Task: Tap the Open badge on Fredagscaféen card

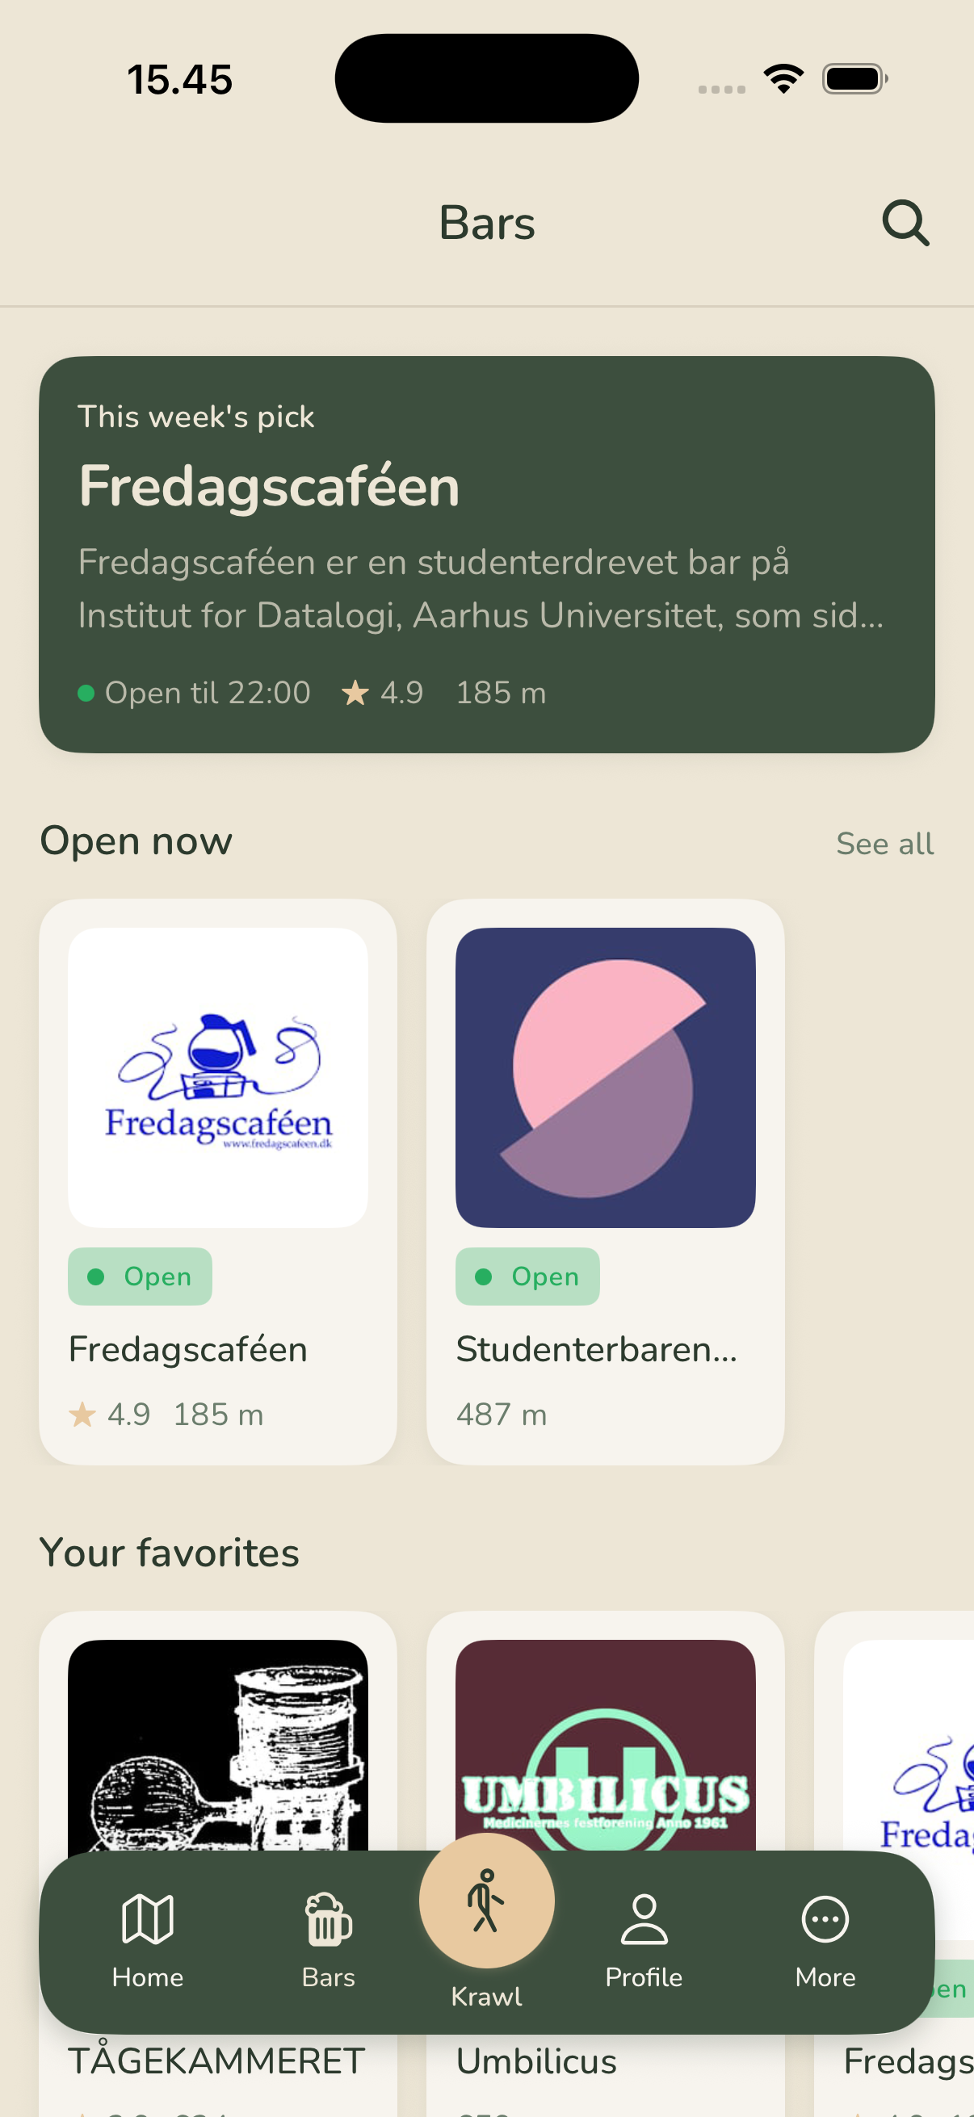Action: click(140, 1276)
